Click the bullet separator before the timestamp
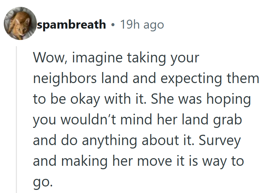 pos(113,25)
